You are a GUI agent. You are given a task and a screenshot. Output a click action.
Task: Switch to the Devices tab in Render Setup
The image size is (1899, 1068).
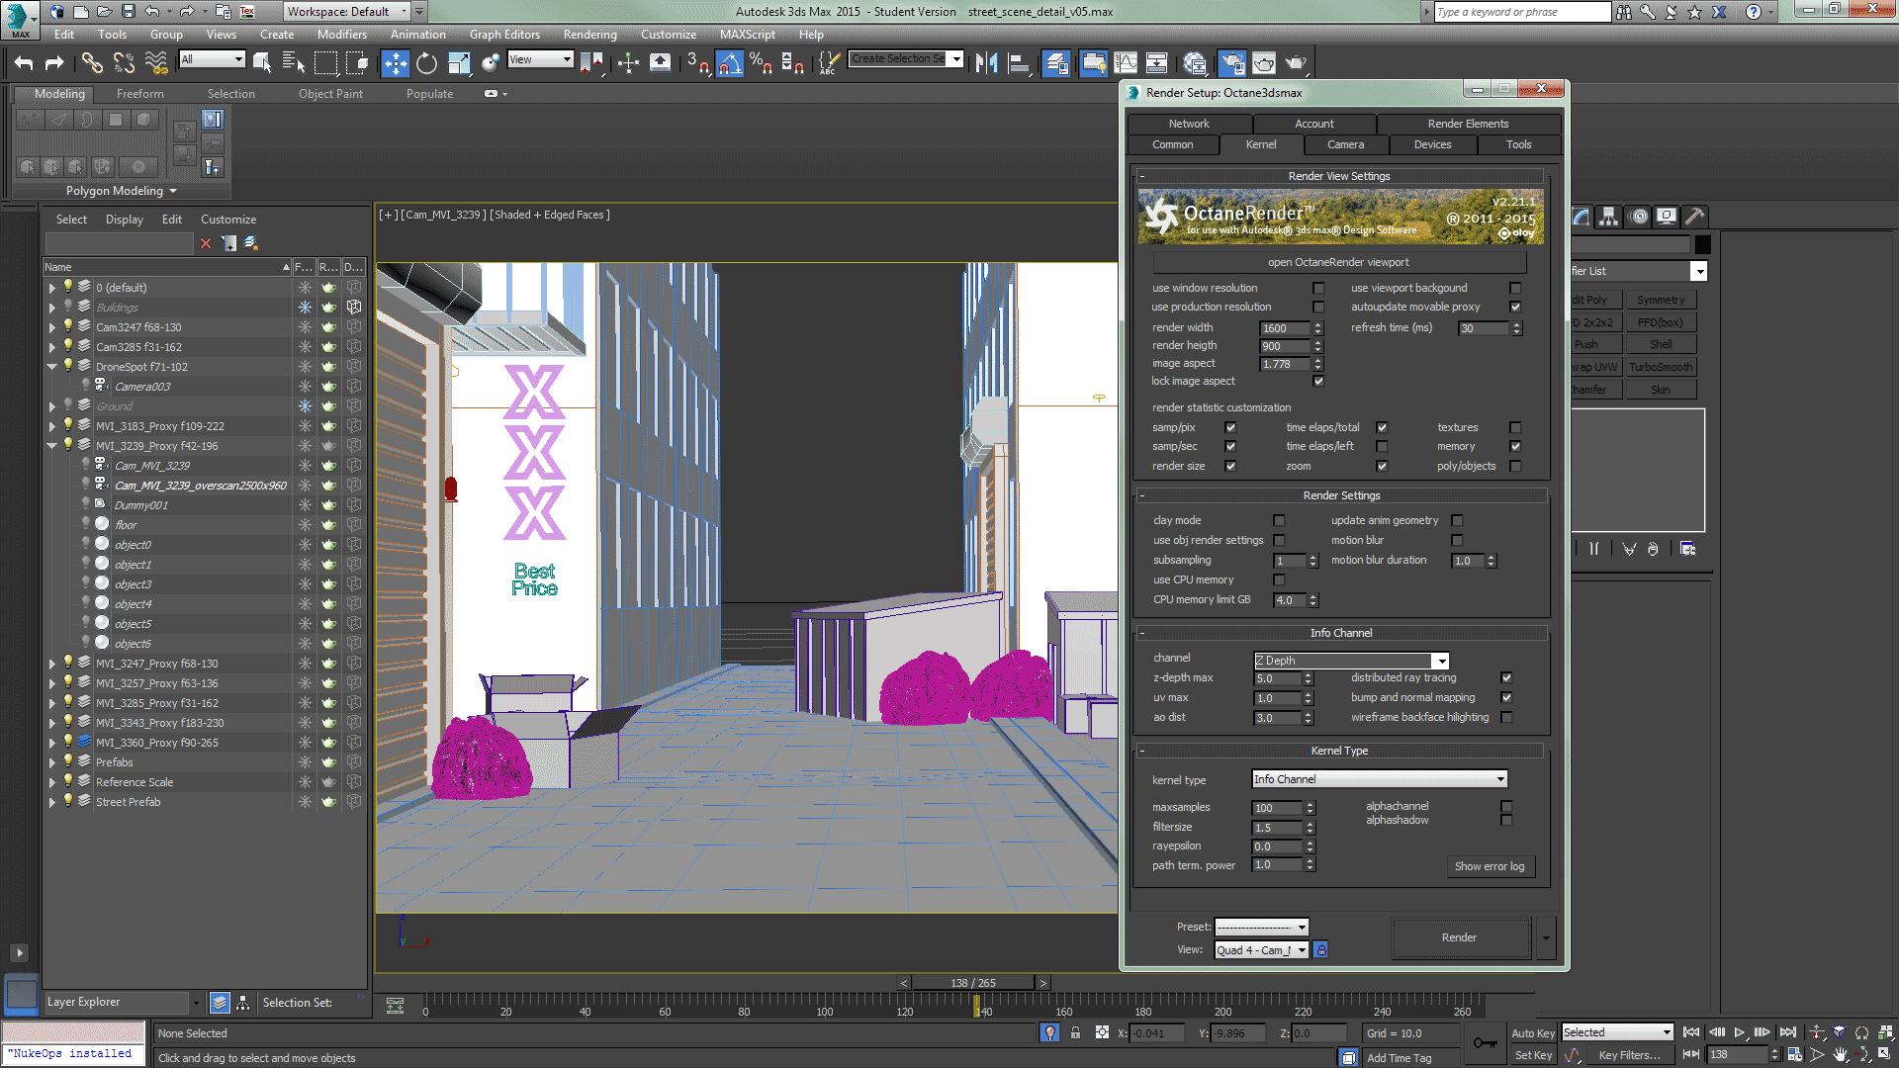tap(1432, 144)
